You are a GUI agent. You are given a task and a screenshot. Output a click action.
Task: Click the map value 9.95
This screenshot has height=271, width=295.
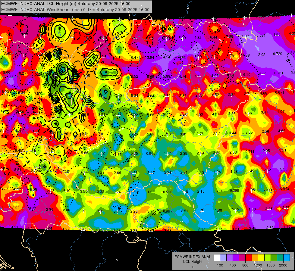[x=86, y=76]
